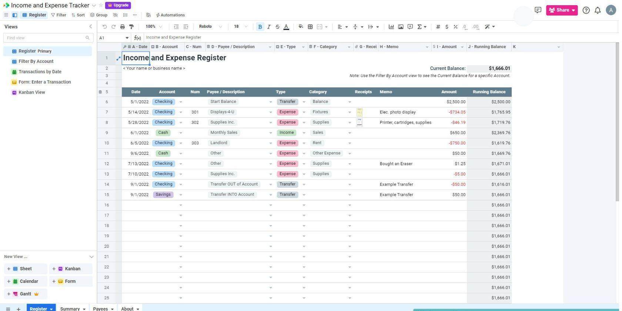Open the notifications bell
The width and height of the screenshot is (622, 311).
[598, 10]
